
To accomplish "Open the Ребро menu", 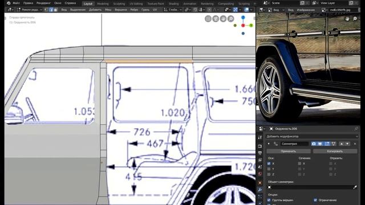I will click(x=135, y=10).
